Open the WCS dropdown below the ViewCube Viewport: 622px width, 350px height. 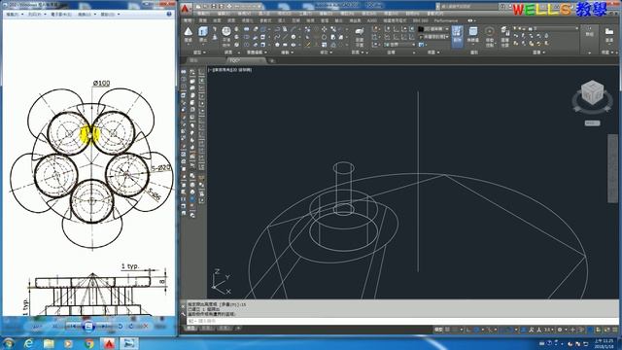pos(592,123)
